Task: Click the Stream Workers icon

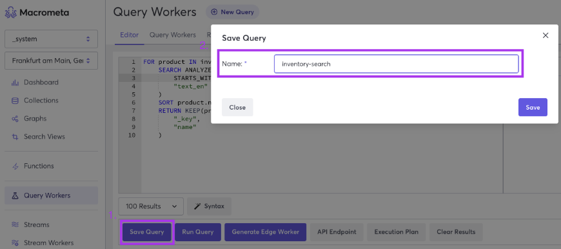Action: pos(15,243)
